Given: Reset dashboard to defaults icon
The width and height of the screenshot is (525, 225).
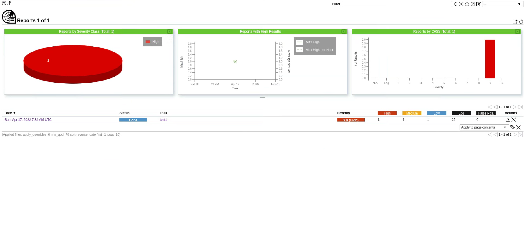Looking at the screenshot, I should (x=521, y=22).
